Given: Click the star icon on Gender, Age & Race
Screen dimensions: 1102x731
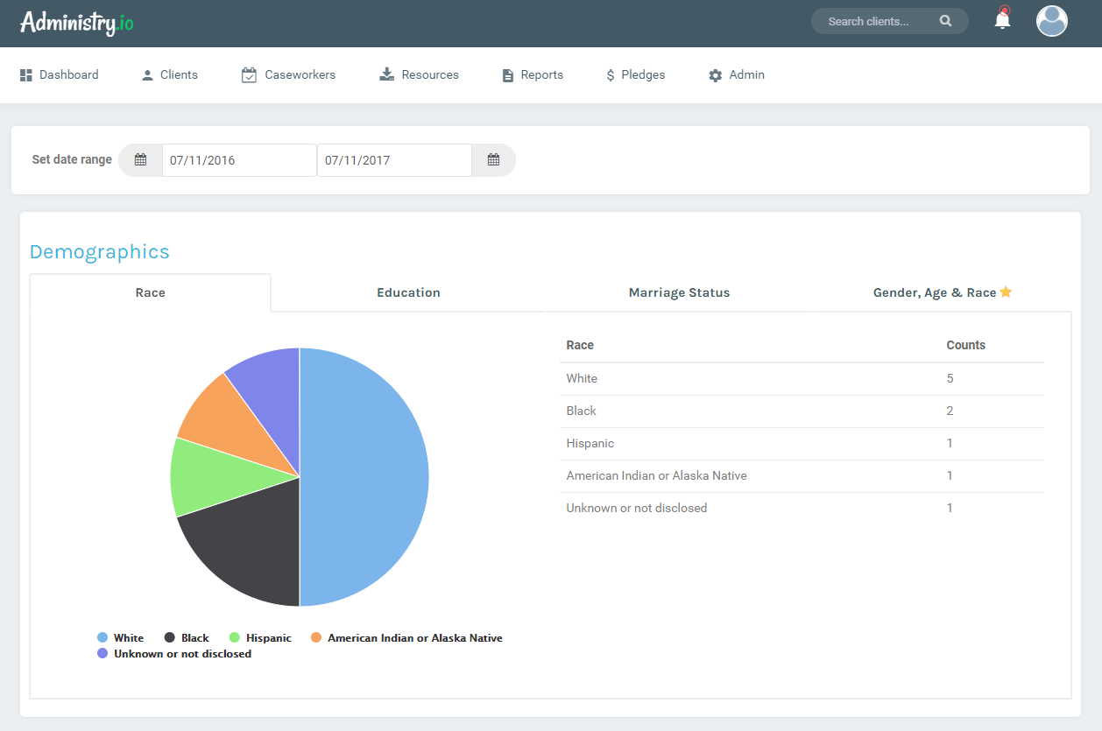Looking at the screenshot, I should (1006, 292).
